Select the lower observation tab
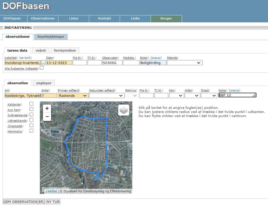Viewport: 268px width, 208px height. tap(18, 83)
